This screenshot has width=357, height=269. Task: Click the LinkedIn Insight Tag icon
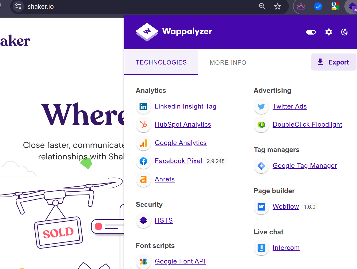pyautogui.click(x=143, y=107)
